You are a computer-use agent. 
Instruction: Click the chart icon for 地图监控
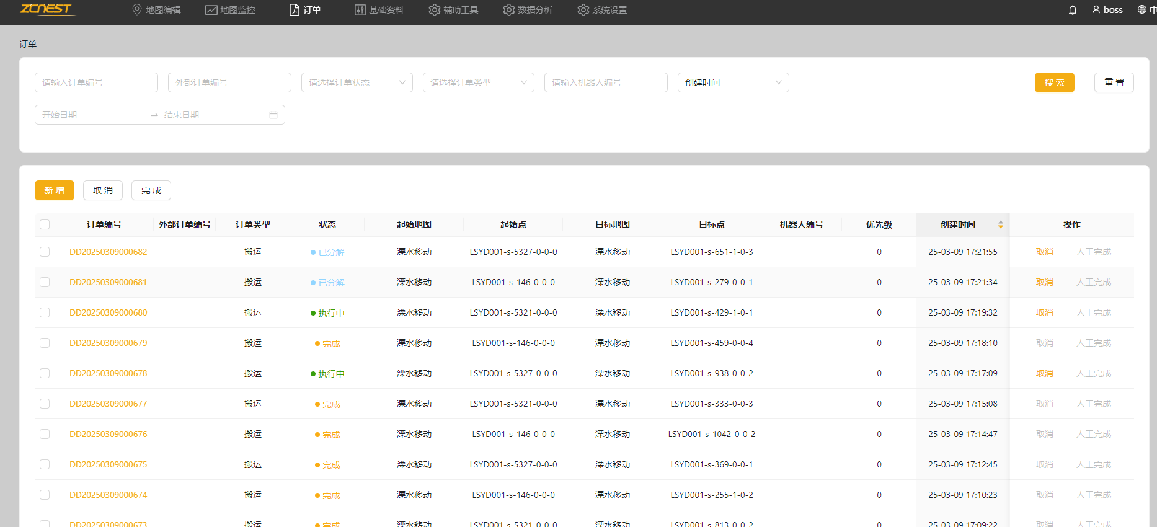tap(211, 10)
